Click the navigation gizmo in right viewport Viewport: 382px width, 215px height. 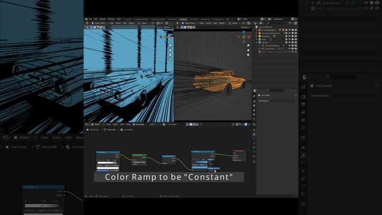point(244,36)
